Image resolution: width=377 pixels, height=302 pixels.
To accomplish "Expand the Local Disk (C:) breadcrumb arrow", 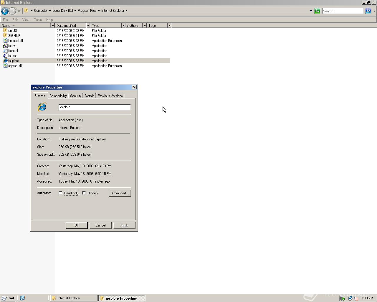I will [x=75, y=11].
